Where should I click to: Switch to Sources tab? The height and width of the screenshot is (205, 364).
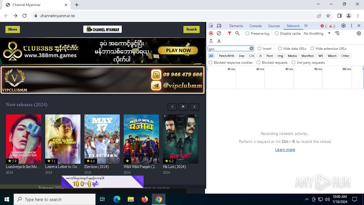pos(274,26)
